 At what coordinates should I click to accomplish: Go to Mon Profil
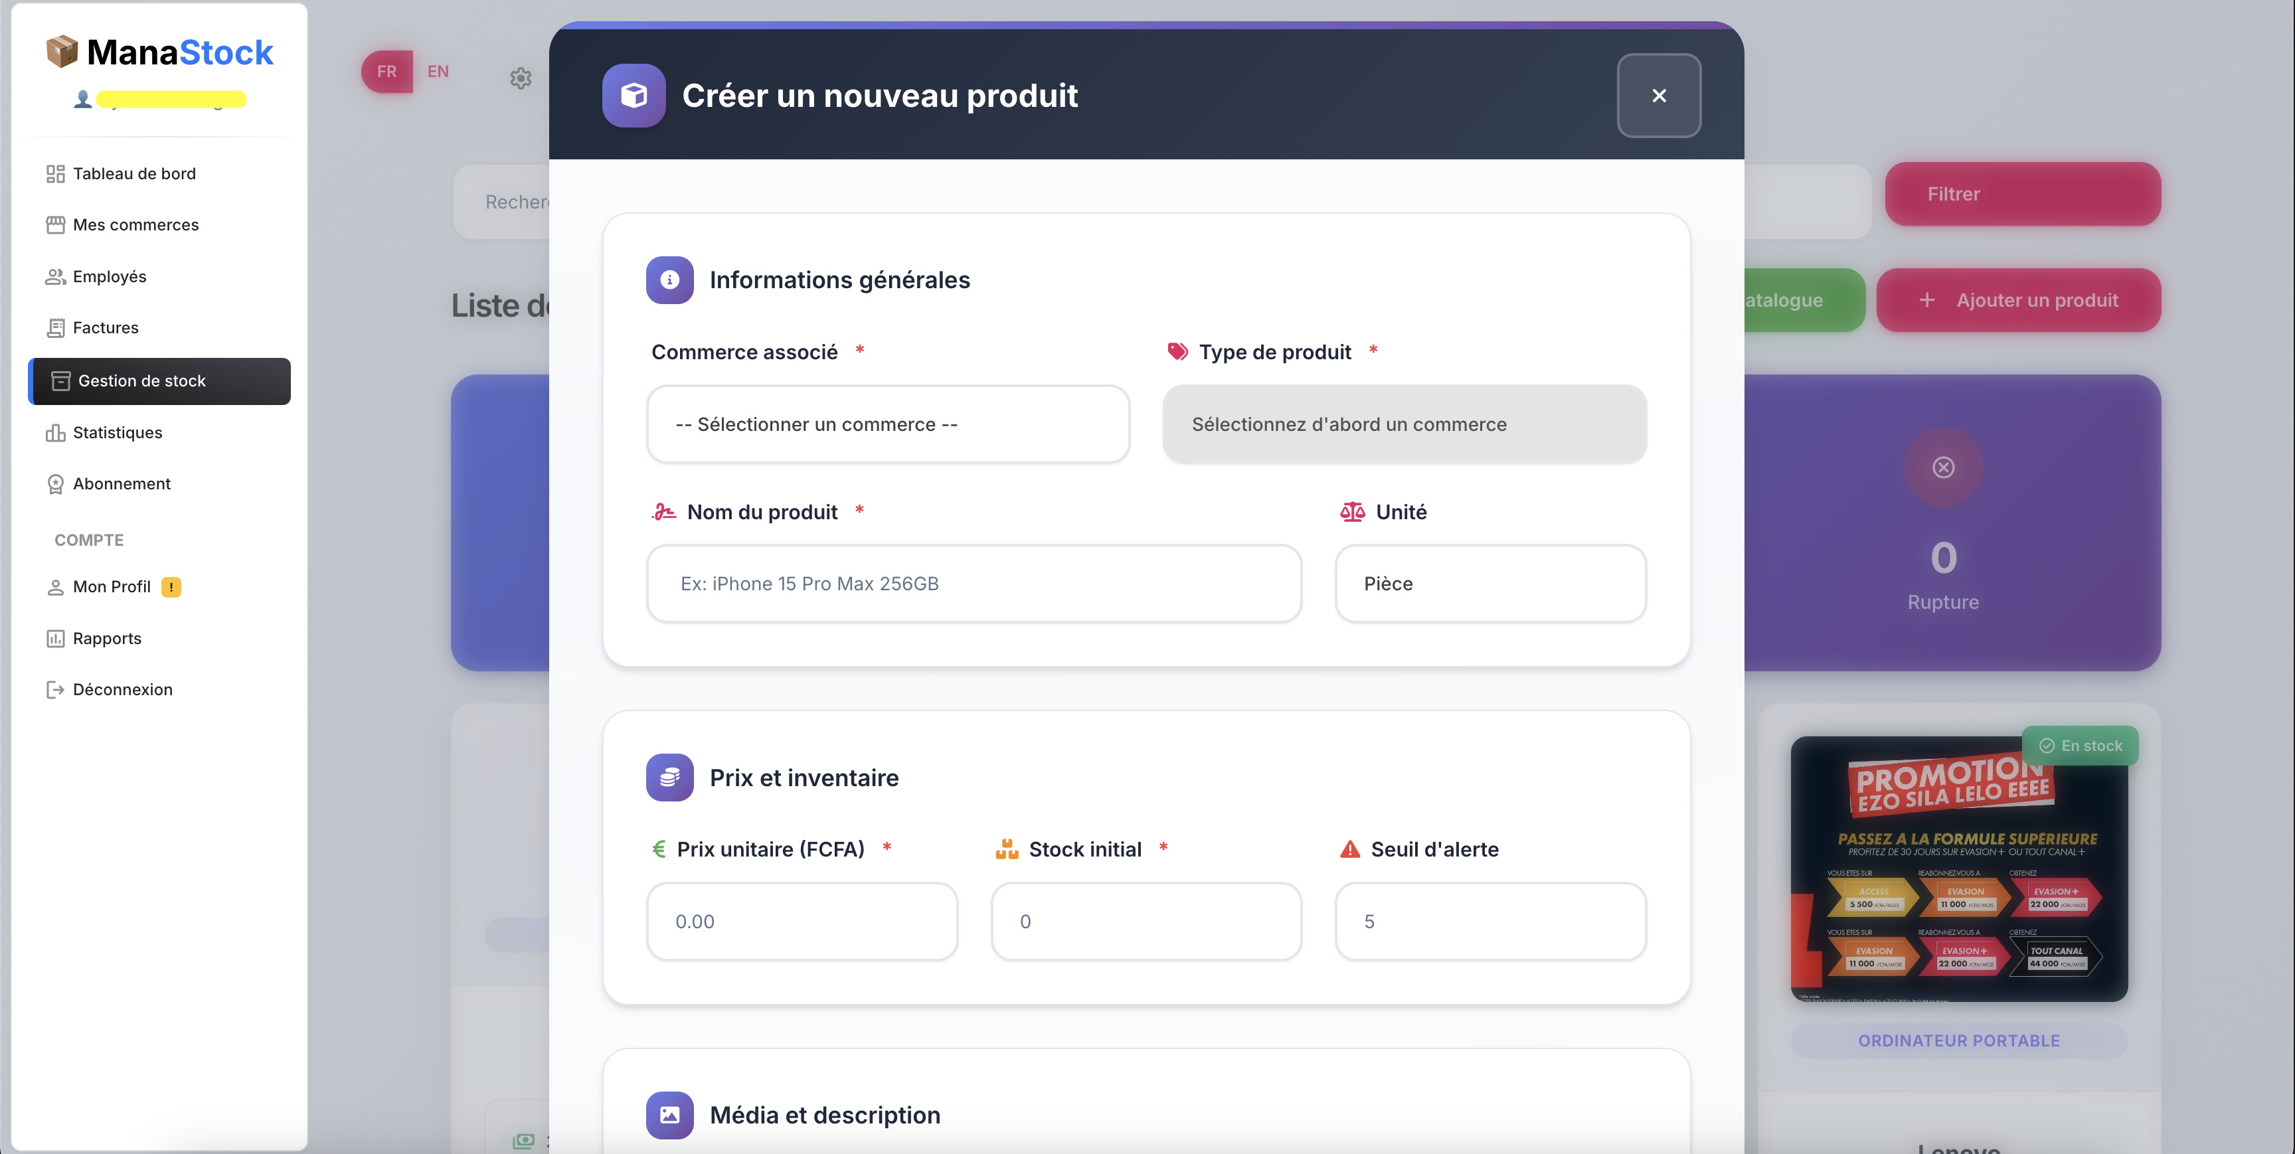pyautogui.click(x=159, y=587)
